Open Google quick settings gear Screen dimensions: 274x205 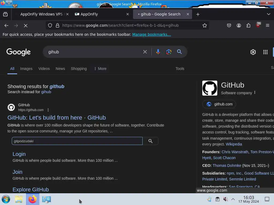(x=253, y=52)
